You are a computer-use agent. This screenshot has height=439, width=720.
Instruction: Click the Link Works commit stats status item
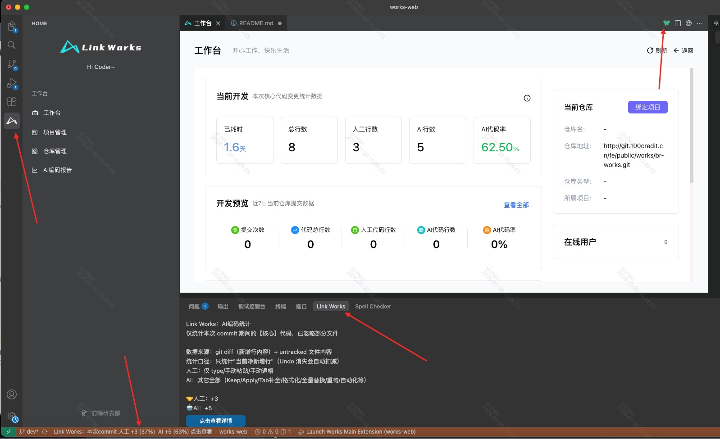click(133, 431)
